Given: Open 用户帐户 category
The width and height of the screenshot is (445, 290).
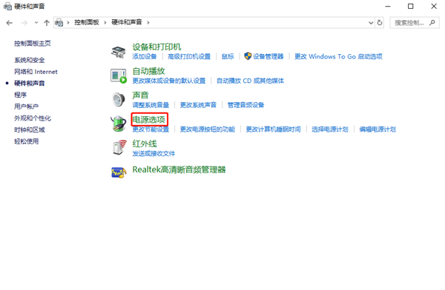Looking at the screenshot, I should [x=27, y=107].
